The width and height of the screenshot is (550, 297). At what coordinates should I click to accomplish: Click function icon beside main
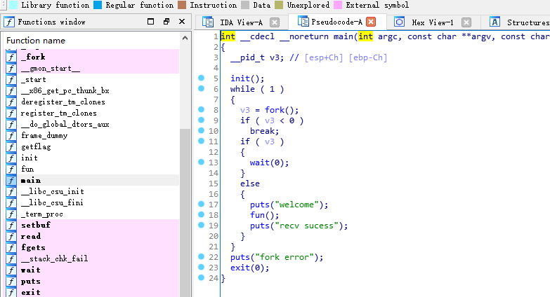click(x=11, y=180)
